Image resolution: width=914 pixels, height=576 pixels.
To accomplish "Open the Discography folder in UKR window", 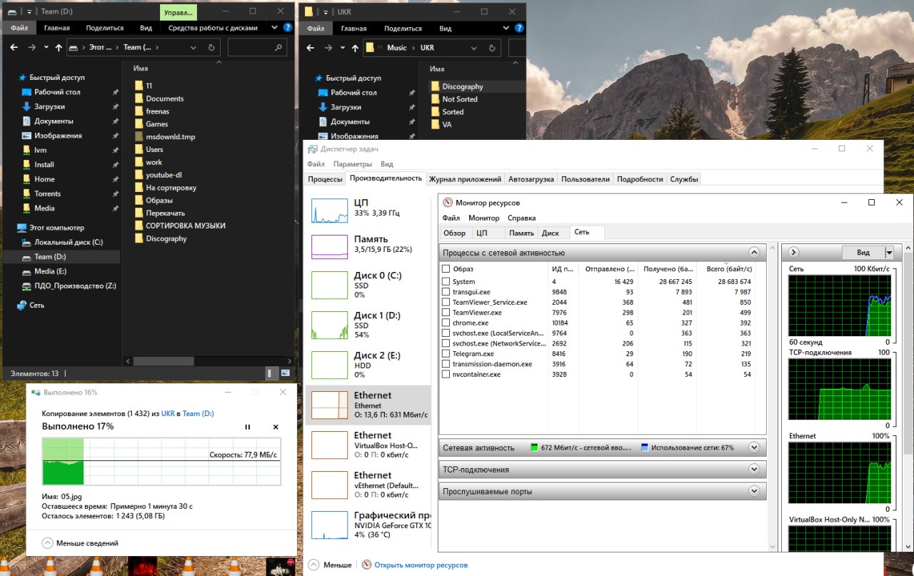I will coord(462,86).
